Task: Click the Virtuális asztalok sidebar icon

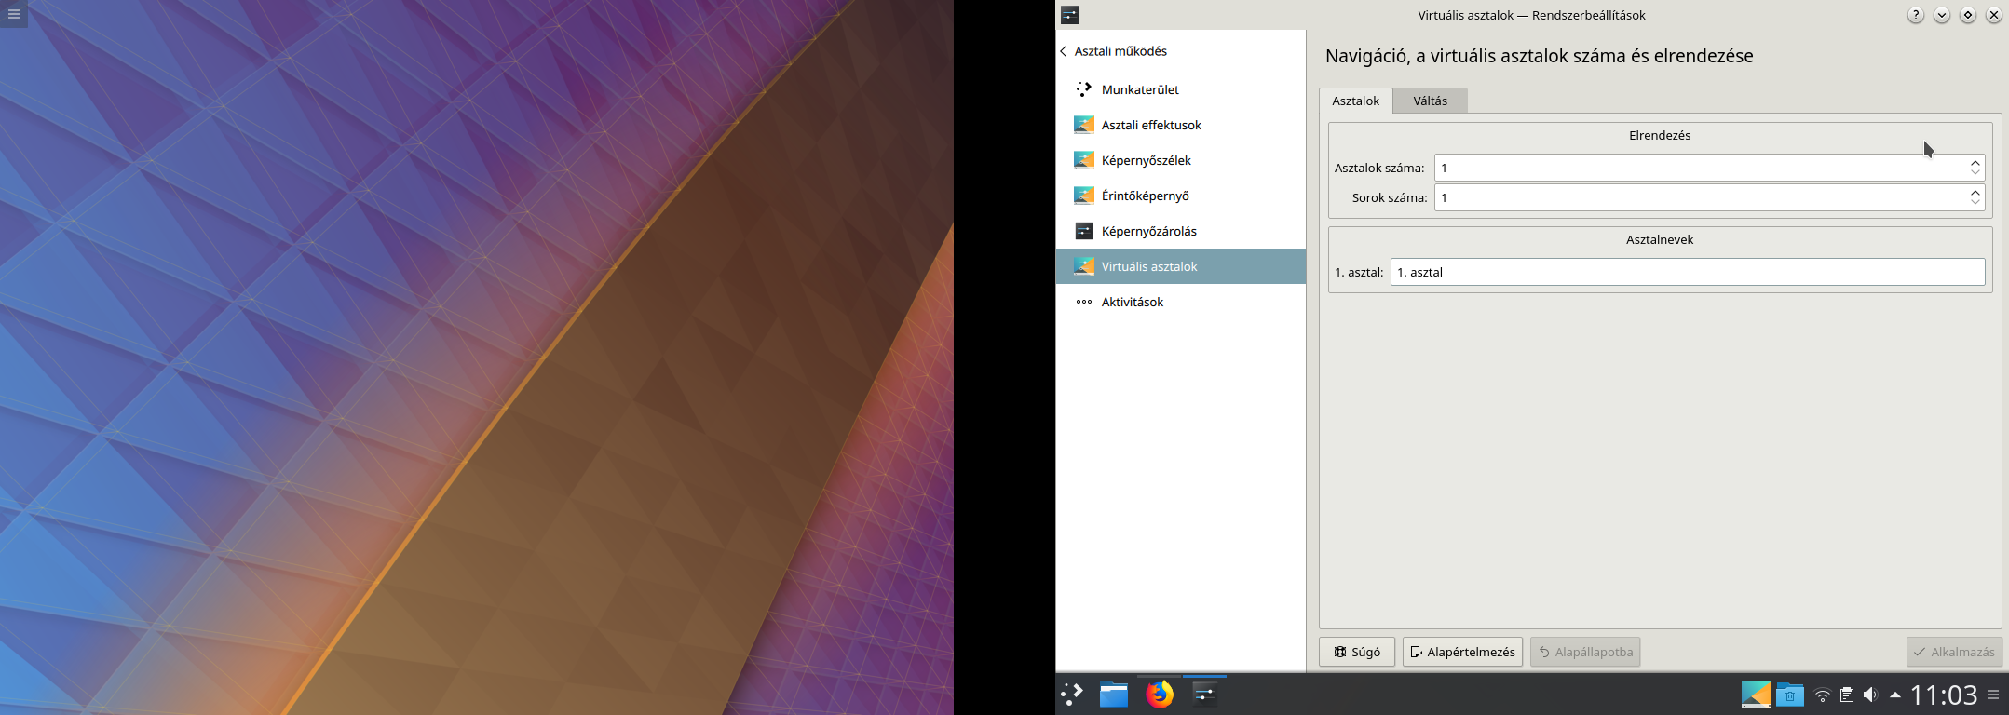Action: (1084, 266)
